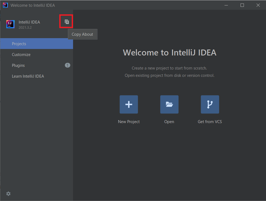Click the Copy About tooltip
This screenshot has width=266, height=201.
[x=83, y=34]
